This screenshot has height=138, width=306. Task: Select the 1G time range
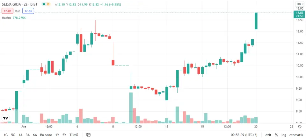pyautogui.click(x=6, y=135)
